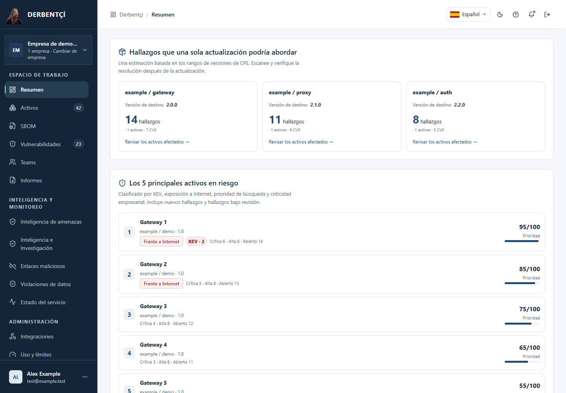566x393 pixels.
Task: Select the Gateway 3 title
Action: tap(153, 306)
